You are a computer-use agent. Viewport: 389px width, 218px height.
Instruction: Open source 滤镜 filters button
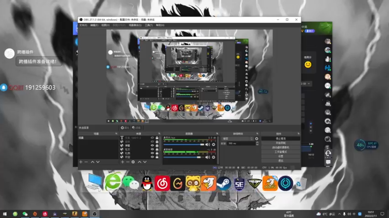[x=137, y=128]
